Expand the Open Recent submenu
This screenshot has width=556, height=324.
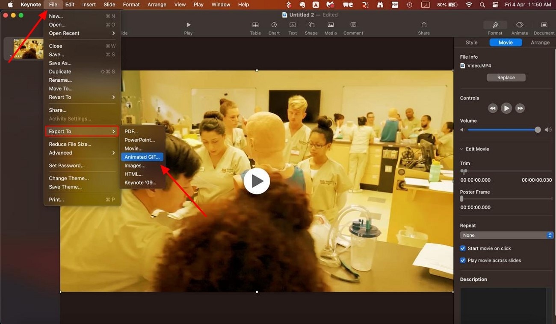(x=82, y=33)
